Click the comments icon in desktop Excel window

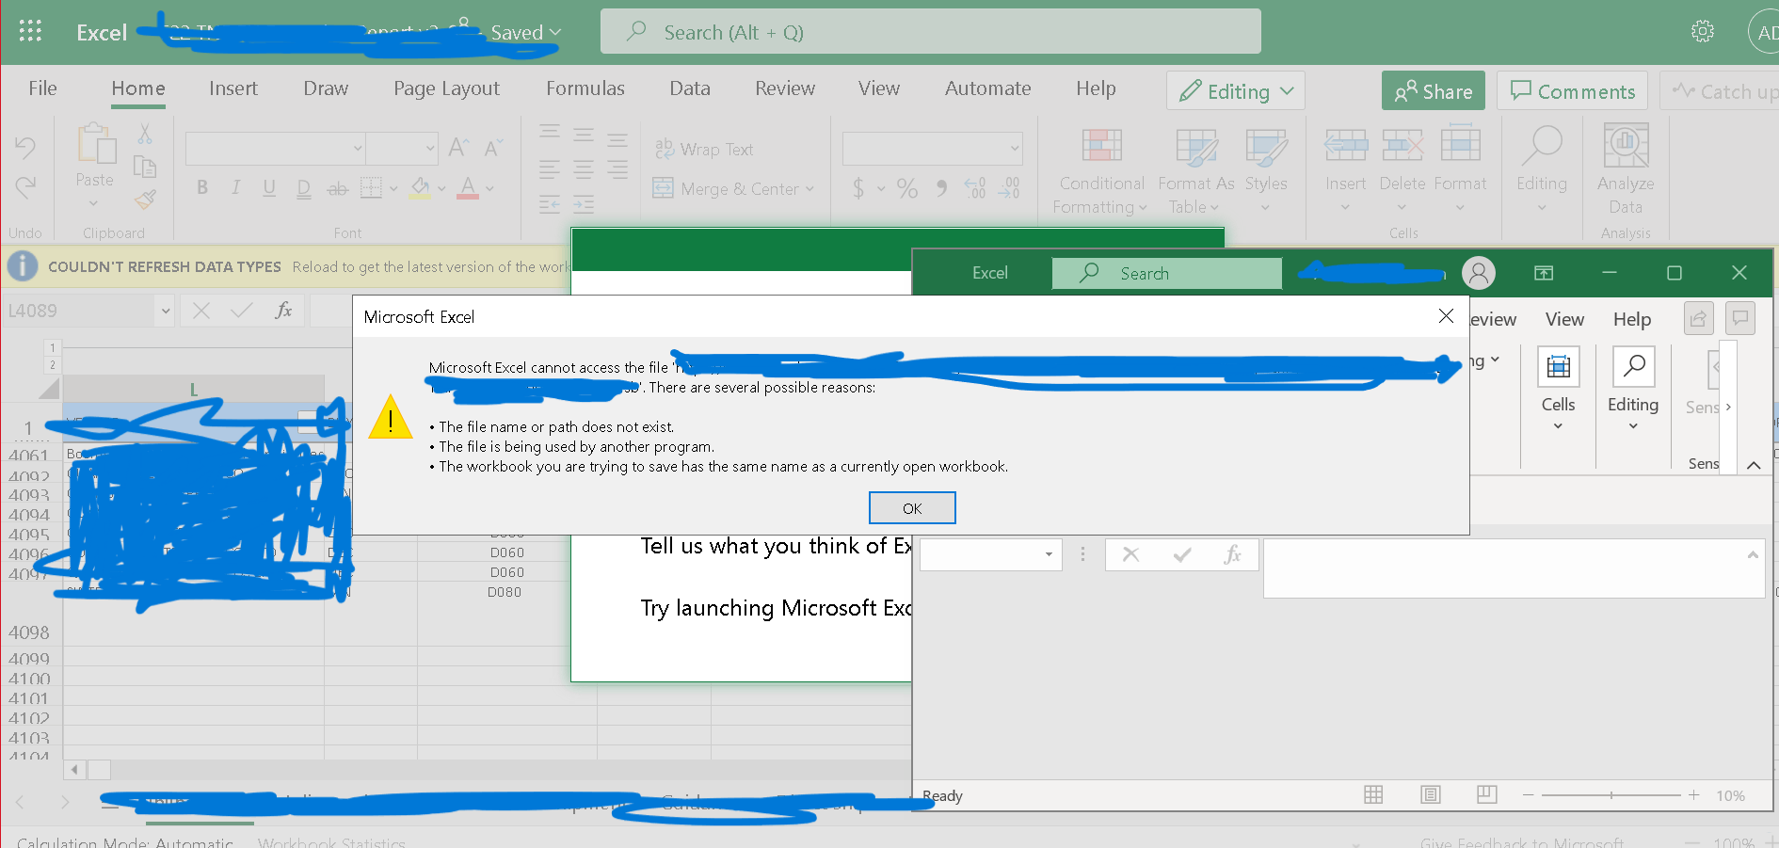coord(1740,319)
